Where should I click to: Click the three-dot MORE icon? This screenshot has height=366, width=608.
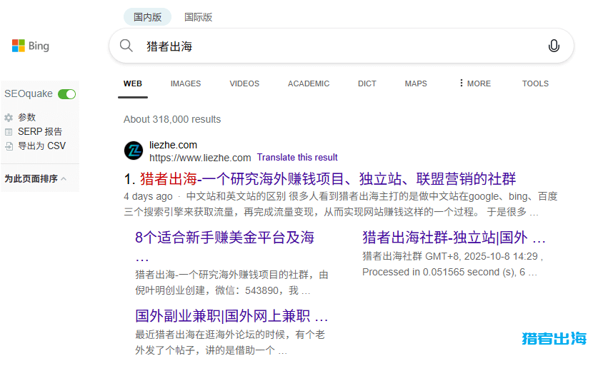click(x=462, y=83)
